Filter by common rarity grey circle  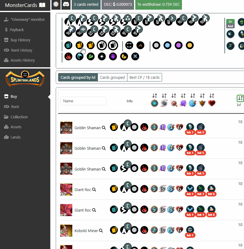[x=156, y=45]
